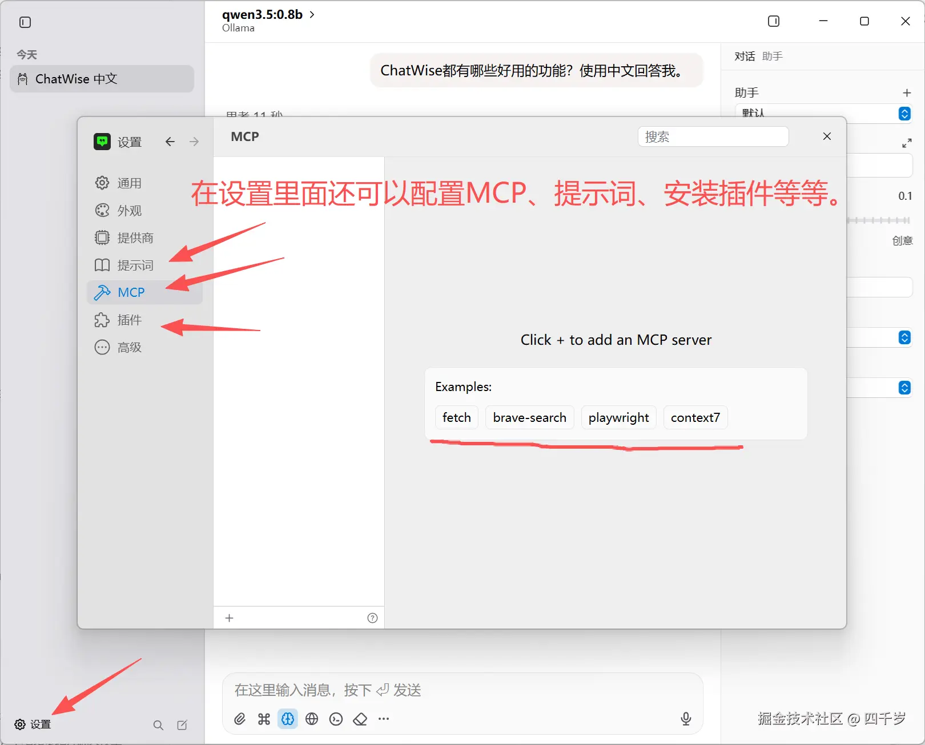The image size is (925, 745).
Task: Open more options via the ellipsis icon
Action: pyautogui.click(x=383, y=719)
